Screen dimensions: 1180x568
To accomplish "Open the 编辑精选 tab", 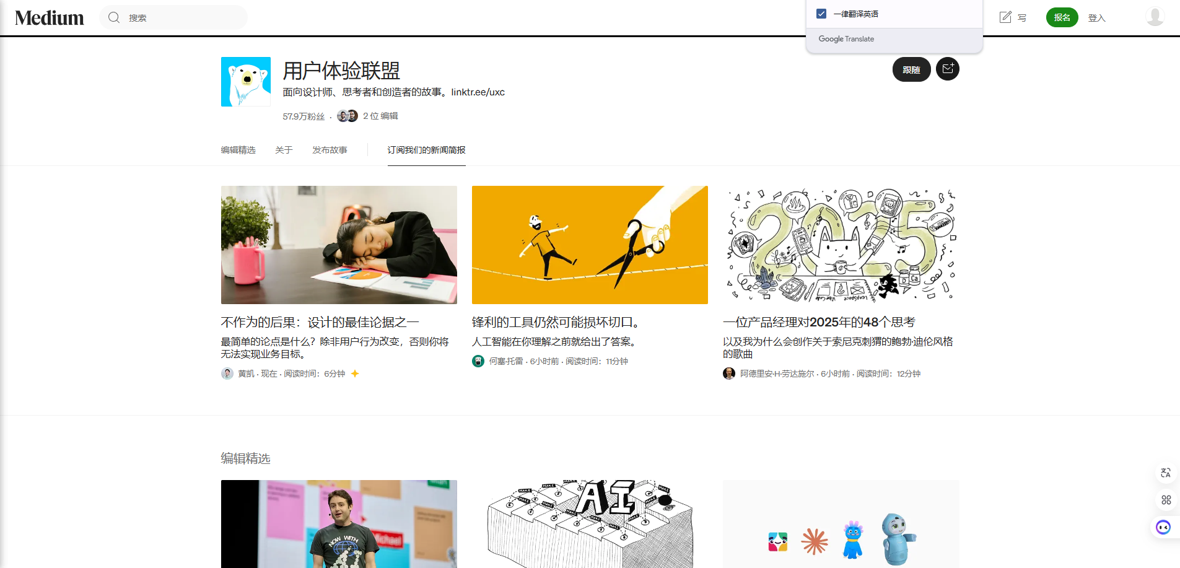I will [238, 149].
